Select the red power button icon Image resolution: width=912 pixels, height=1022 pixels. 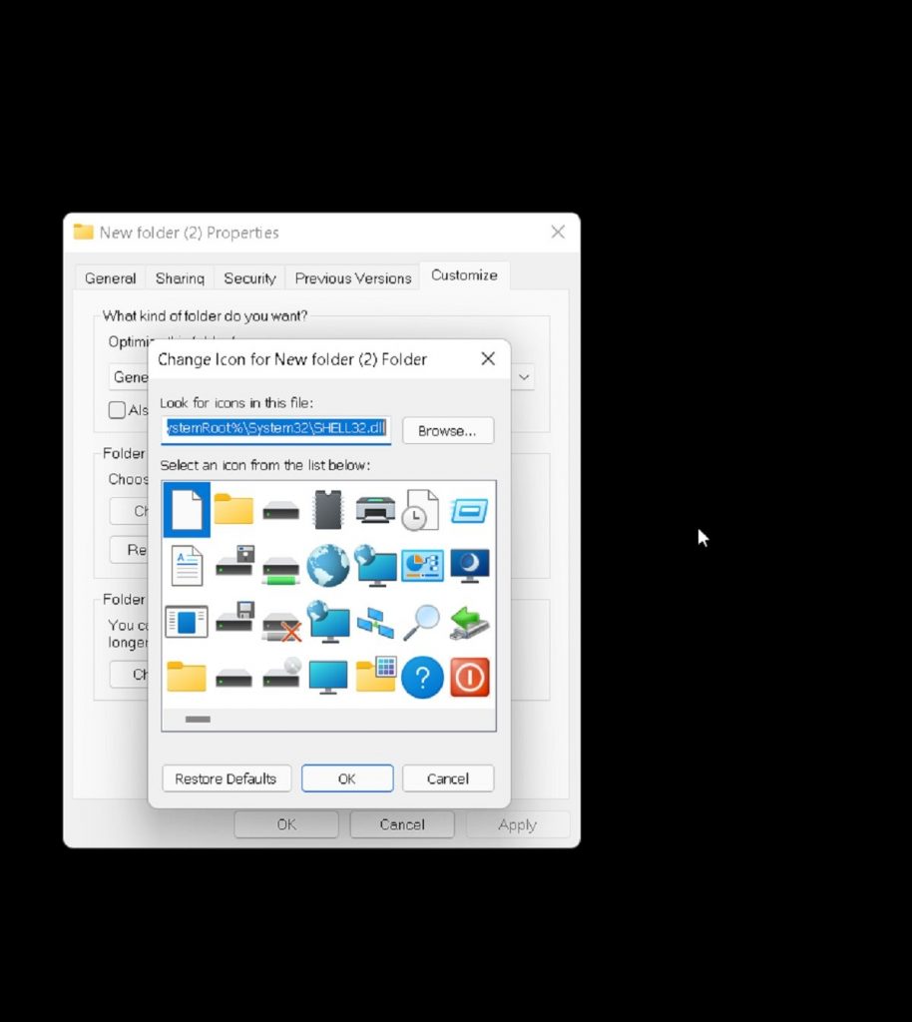click(x=470, y=678)
